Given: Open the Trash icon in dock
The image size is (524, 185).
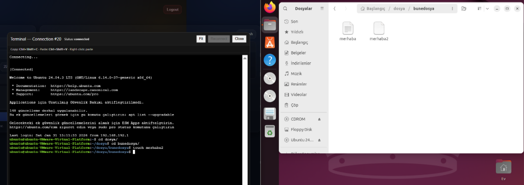Looking at the screenshot, I should (x=270, y=131).
